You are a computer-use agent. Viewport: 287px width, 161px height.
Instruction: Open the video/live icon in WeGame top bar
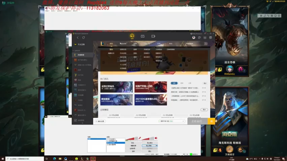(153, 36)
